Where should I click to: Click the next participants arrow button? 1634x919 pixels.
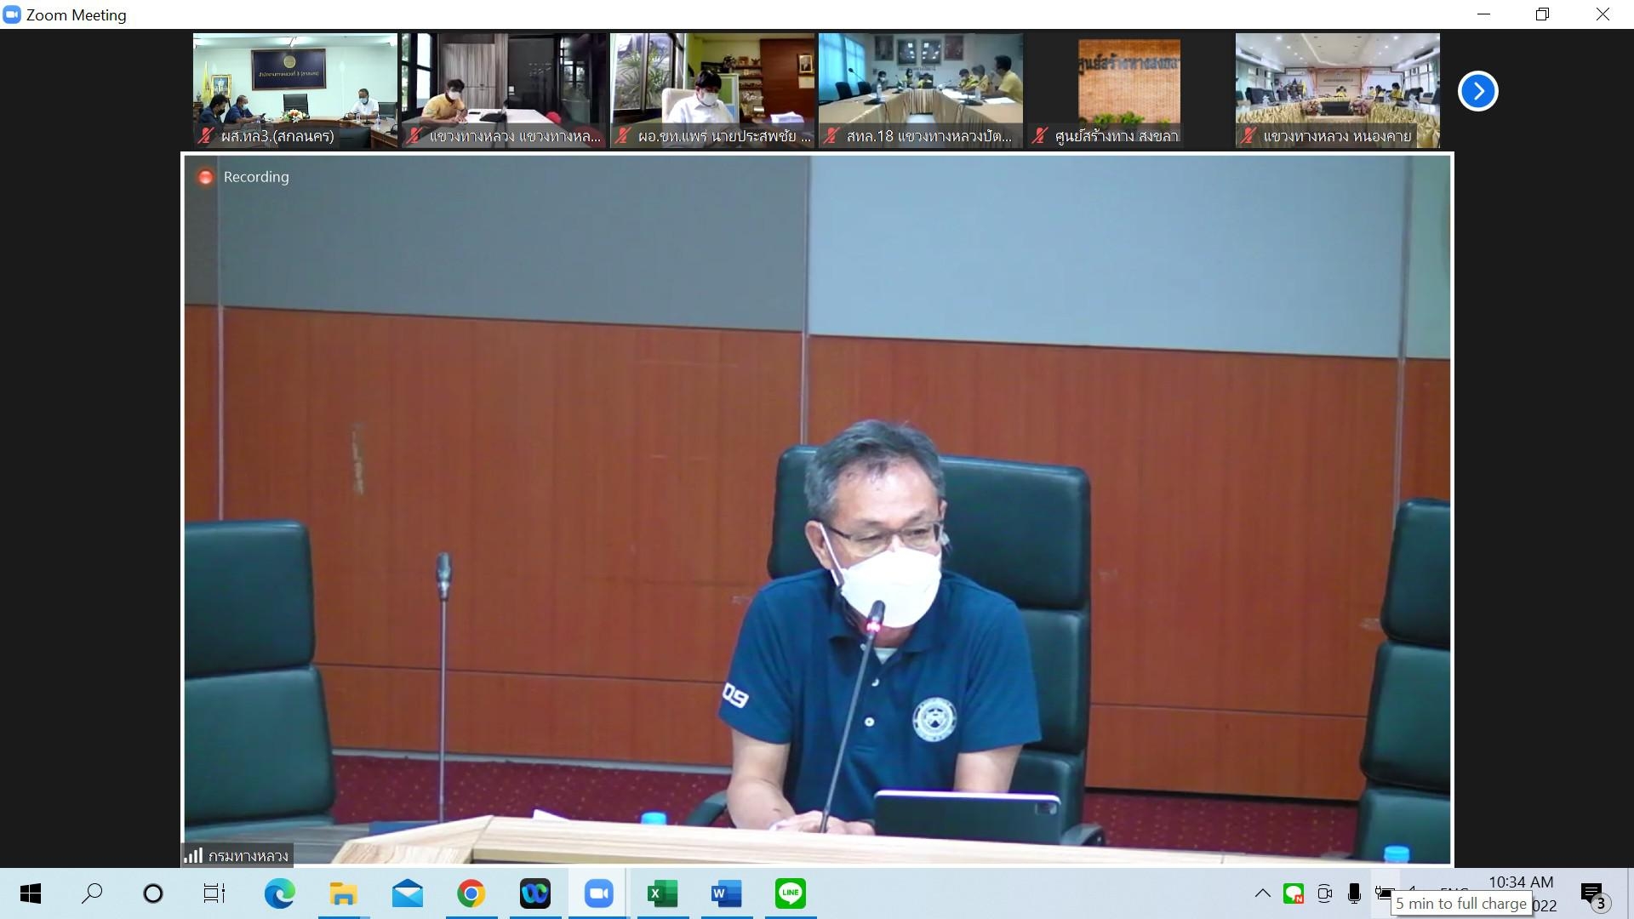click(x=1477, y=91)
